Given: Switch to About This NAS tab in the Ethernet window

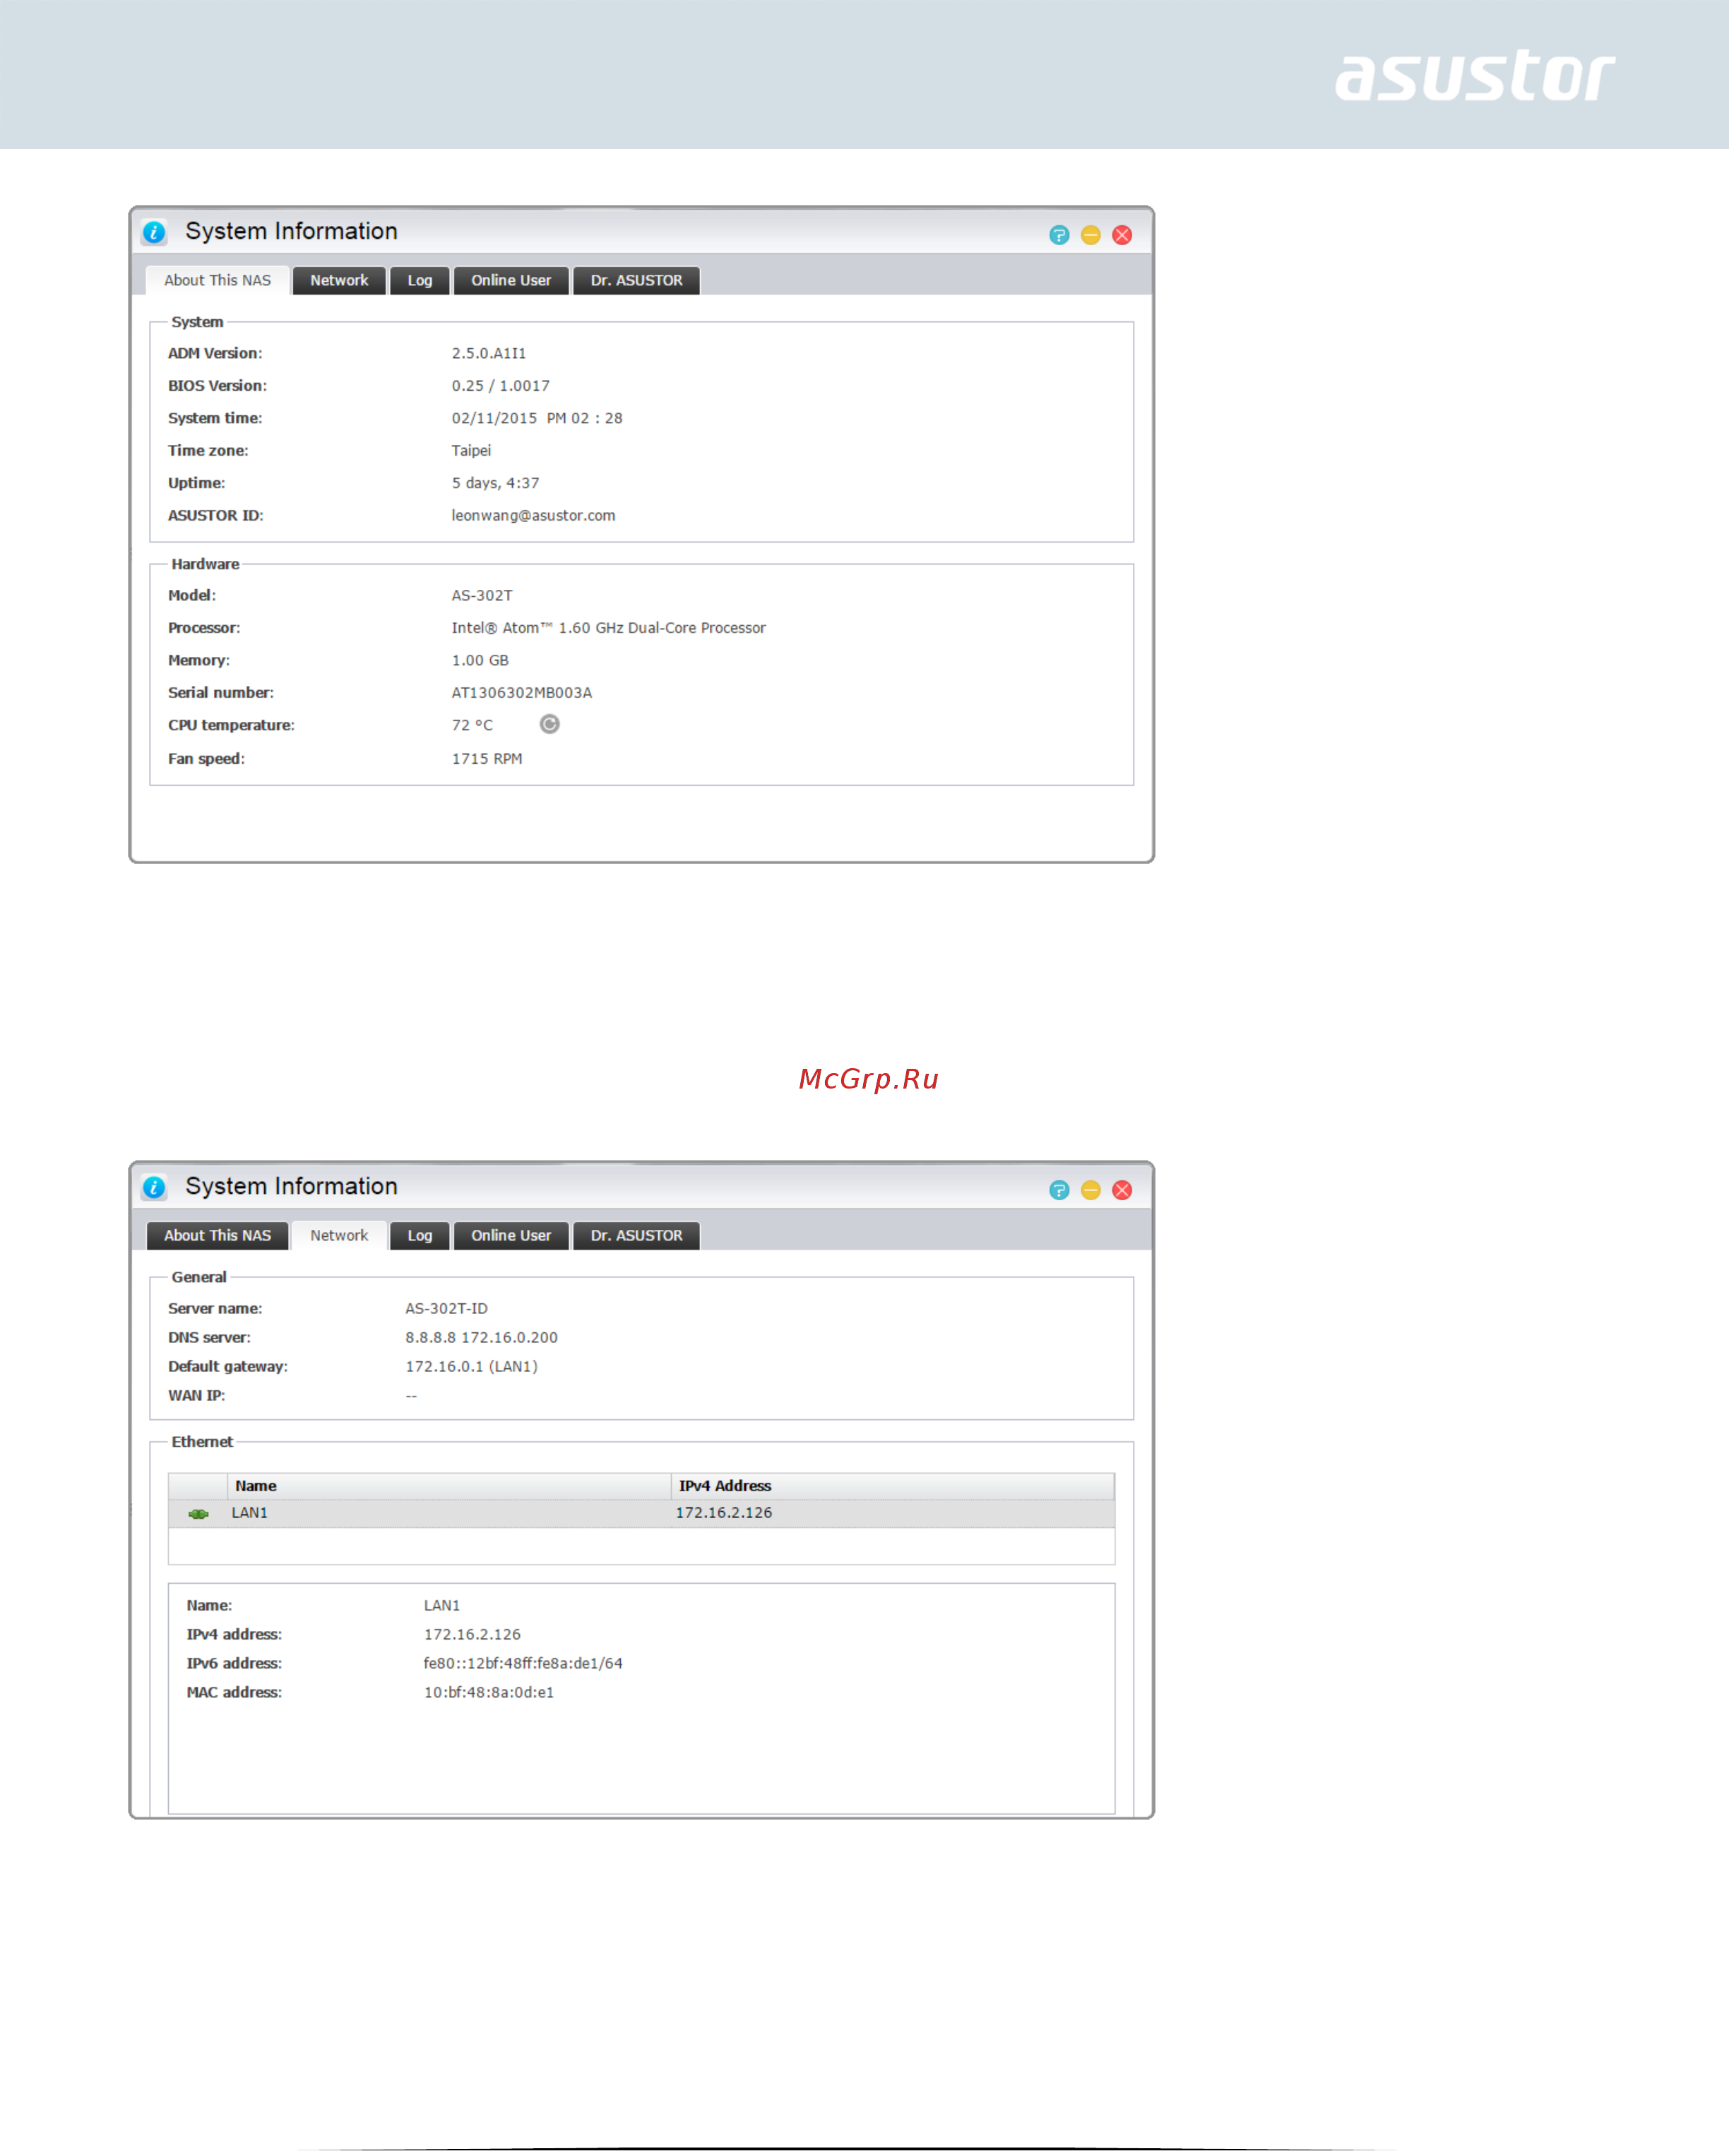Looking at the screenshot, I should pos(218,1236).
